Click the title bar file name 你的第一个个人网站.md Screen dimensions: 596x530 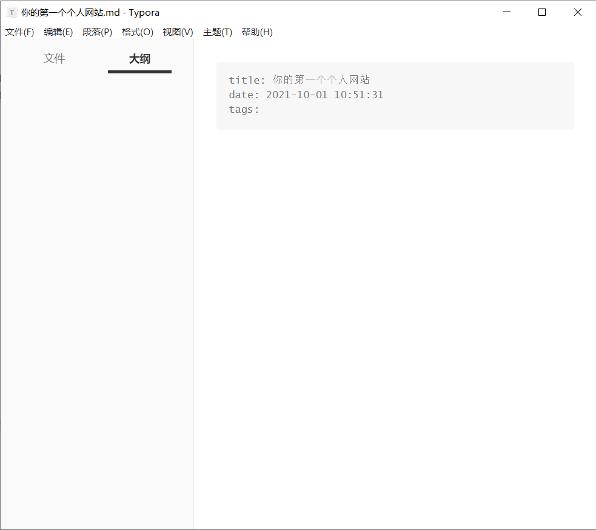pos(70,13)
